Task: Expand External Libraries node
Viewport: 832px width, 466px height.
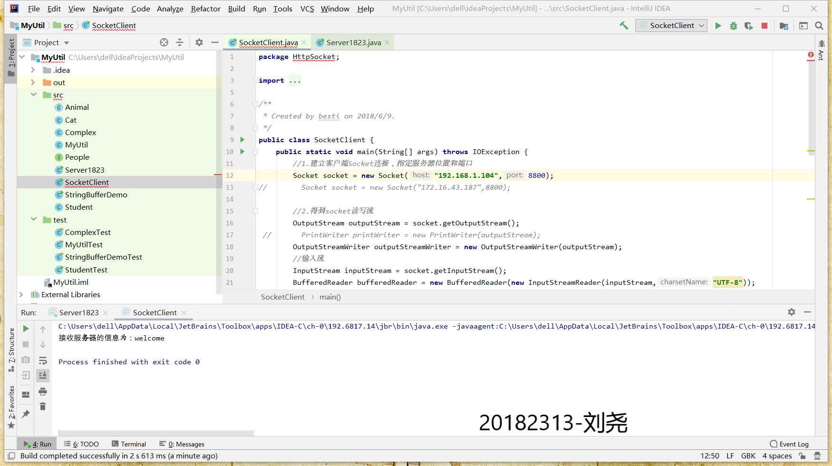Action: pyautogui.click(x=21, y=295)
